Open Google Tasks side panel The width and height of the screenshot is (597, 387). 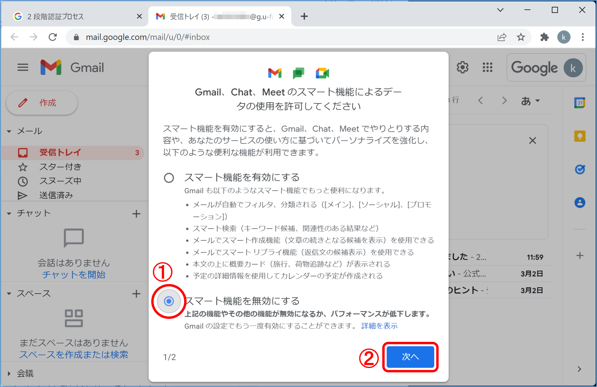point(580,170)
